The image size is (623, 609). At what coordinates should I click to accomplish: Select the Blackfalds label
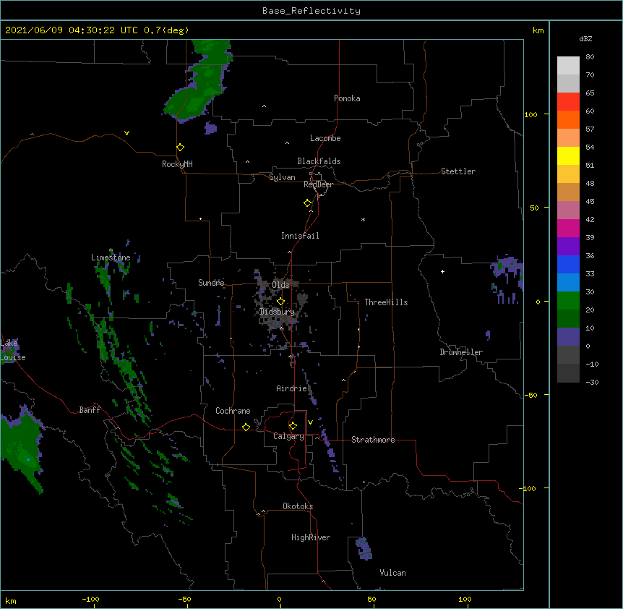pyautogui.click(x=319, y=161)
